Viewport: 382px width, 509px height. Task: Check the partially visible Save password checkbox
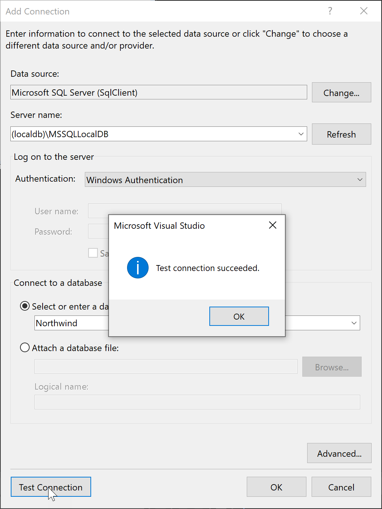tap(93, 252)
